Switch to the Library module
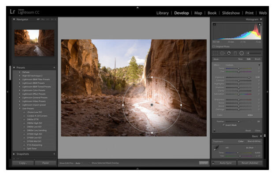This screenshot has height=176, width=275. tap(163, 13)
